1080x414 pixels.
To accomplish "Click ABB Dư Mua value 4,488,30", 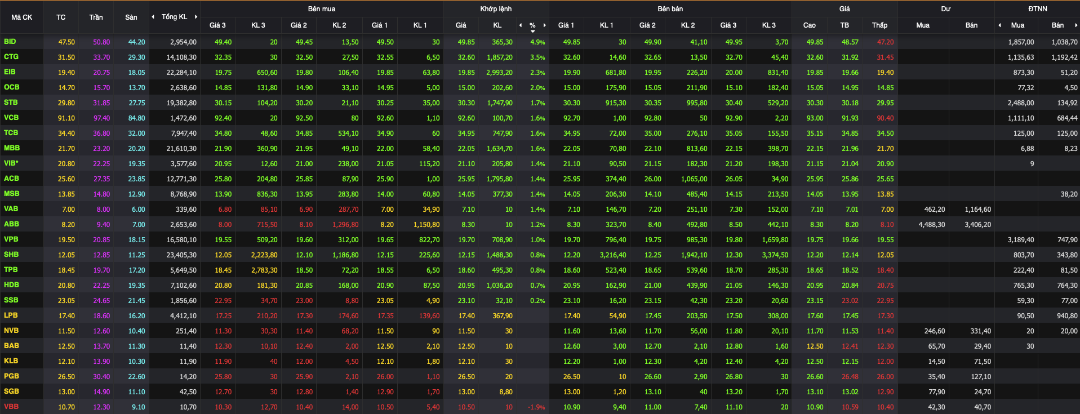I will (x=932, y=225).
